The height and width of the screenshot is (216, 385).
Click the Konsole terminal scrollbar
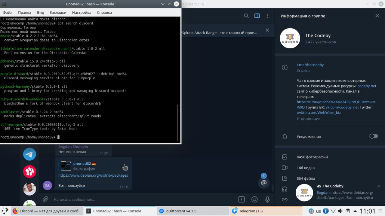point(178,123)
